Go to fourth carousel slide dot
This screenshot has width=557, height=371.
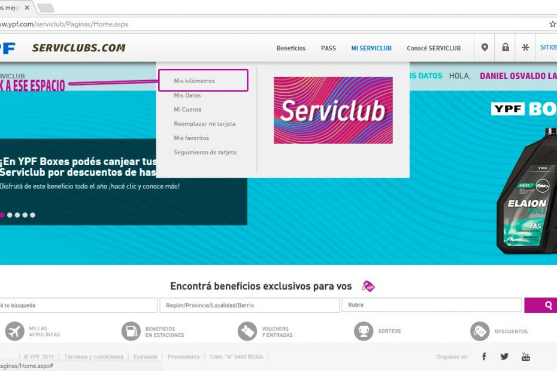tap(25, 215)
